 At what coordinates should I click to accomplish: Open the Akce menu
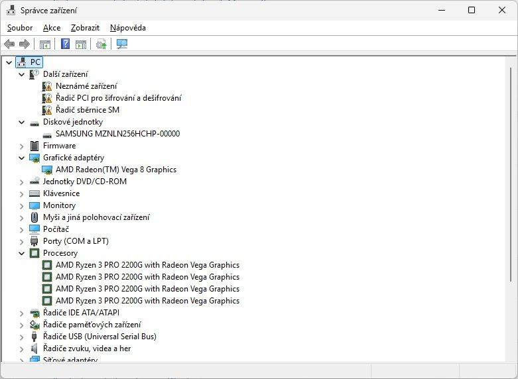(x=52, y=28)
